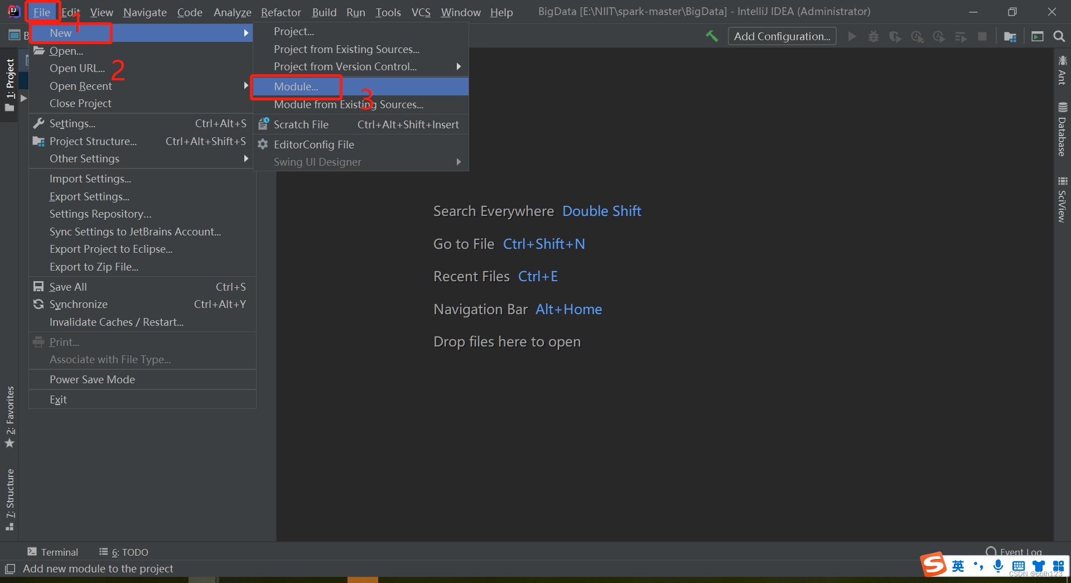Image resolution: width=1071 pixels, height=583 pixels.
Task: Click Close Project menu entry
Action: (142, 103)
